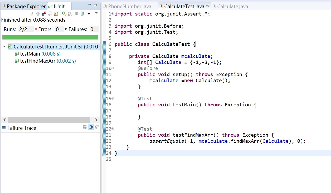Image resolution: width=331 pixels, height=193 pixels.
Task: Click Errors count red icon
Action: point(36,29)
